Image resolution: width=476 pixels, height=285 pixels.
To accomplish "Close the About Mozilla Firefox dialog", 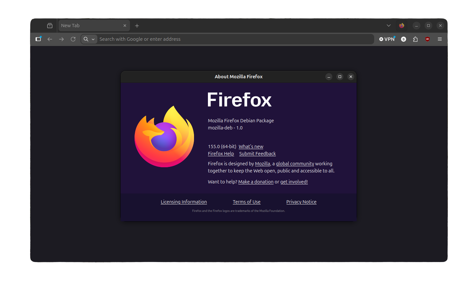I will tap(351, 77).
